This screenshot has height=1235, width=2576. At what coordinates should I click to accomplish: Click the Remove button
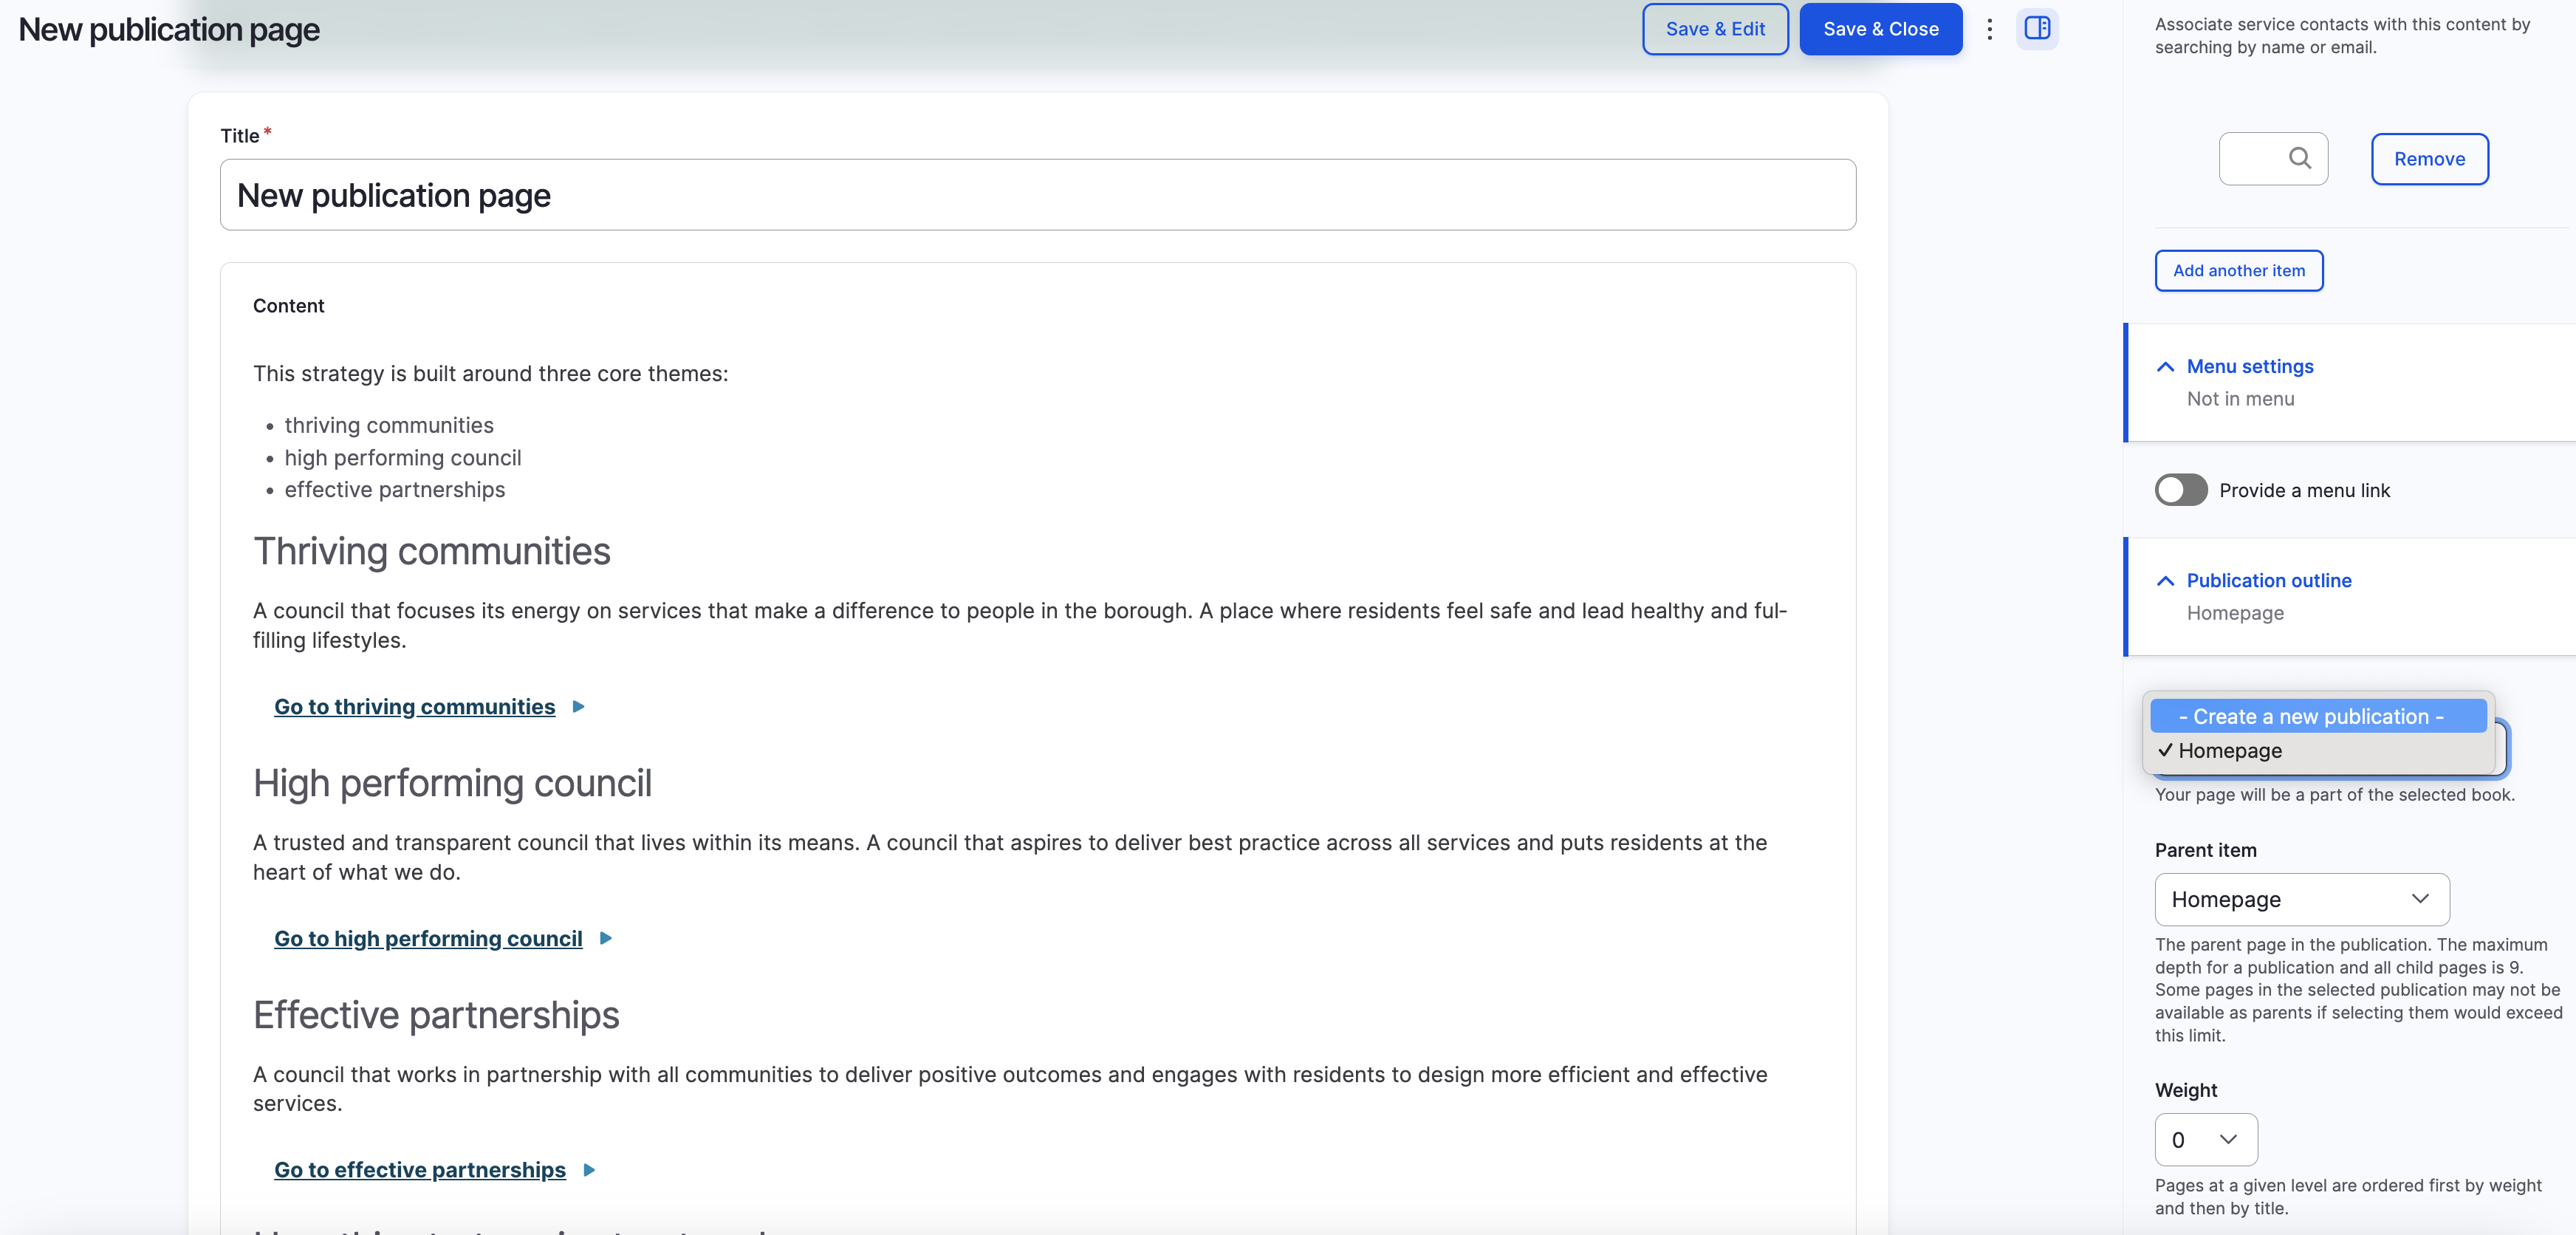click(2428, 159)
